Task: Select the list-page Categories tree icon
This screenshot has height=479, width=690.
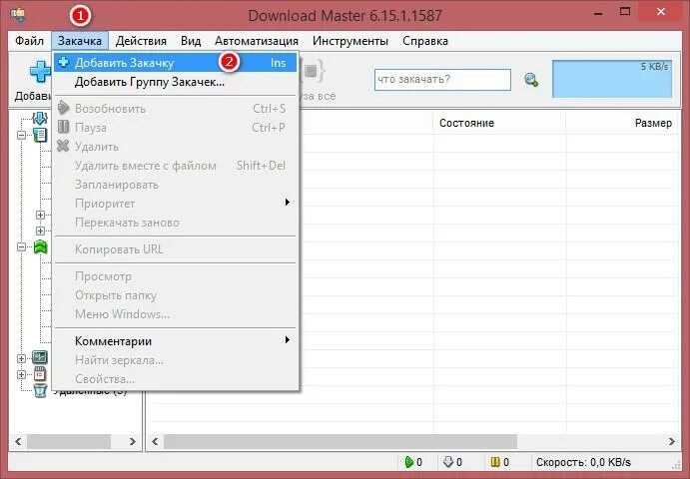Action: coord(40,135)
